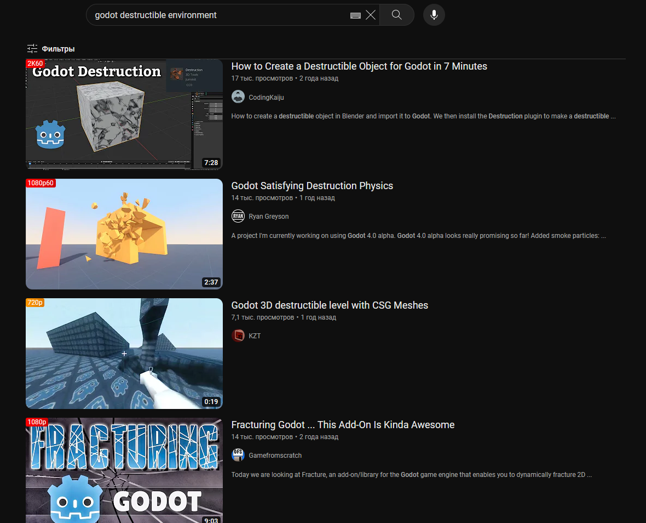Click '17 тыс. просмотров' view count text
This screenshot has width=646, height=523.
tap(262, 78)
